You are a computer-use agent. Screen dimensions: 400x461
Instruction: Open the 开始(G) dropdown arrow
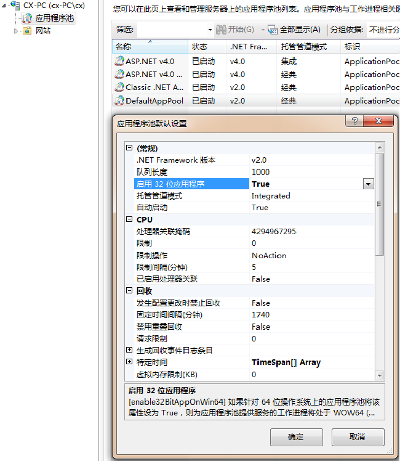click(263, 30)
